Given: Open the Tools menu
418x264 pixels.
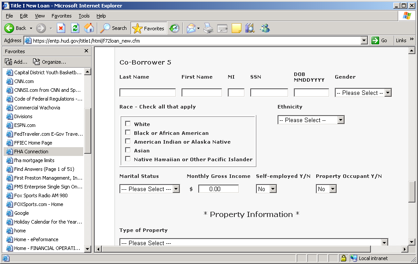Looking at the screenshot, I should (84, 16).
